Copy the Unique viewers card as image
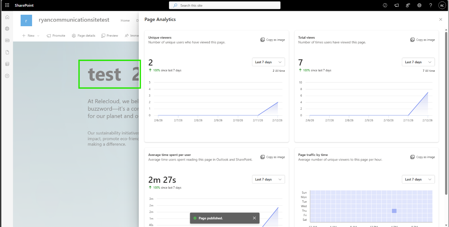Image resolution: width=449 pixels, height=227 pixels. (273, 40)
